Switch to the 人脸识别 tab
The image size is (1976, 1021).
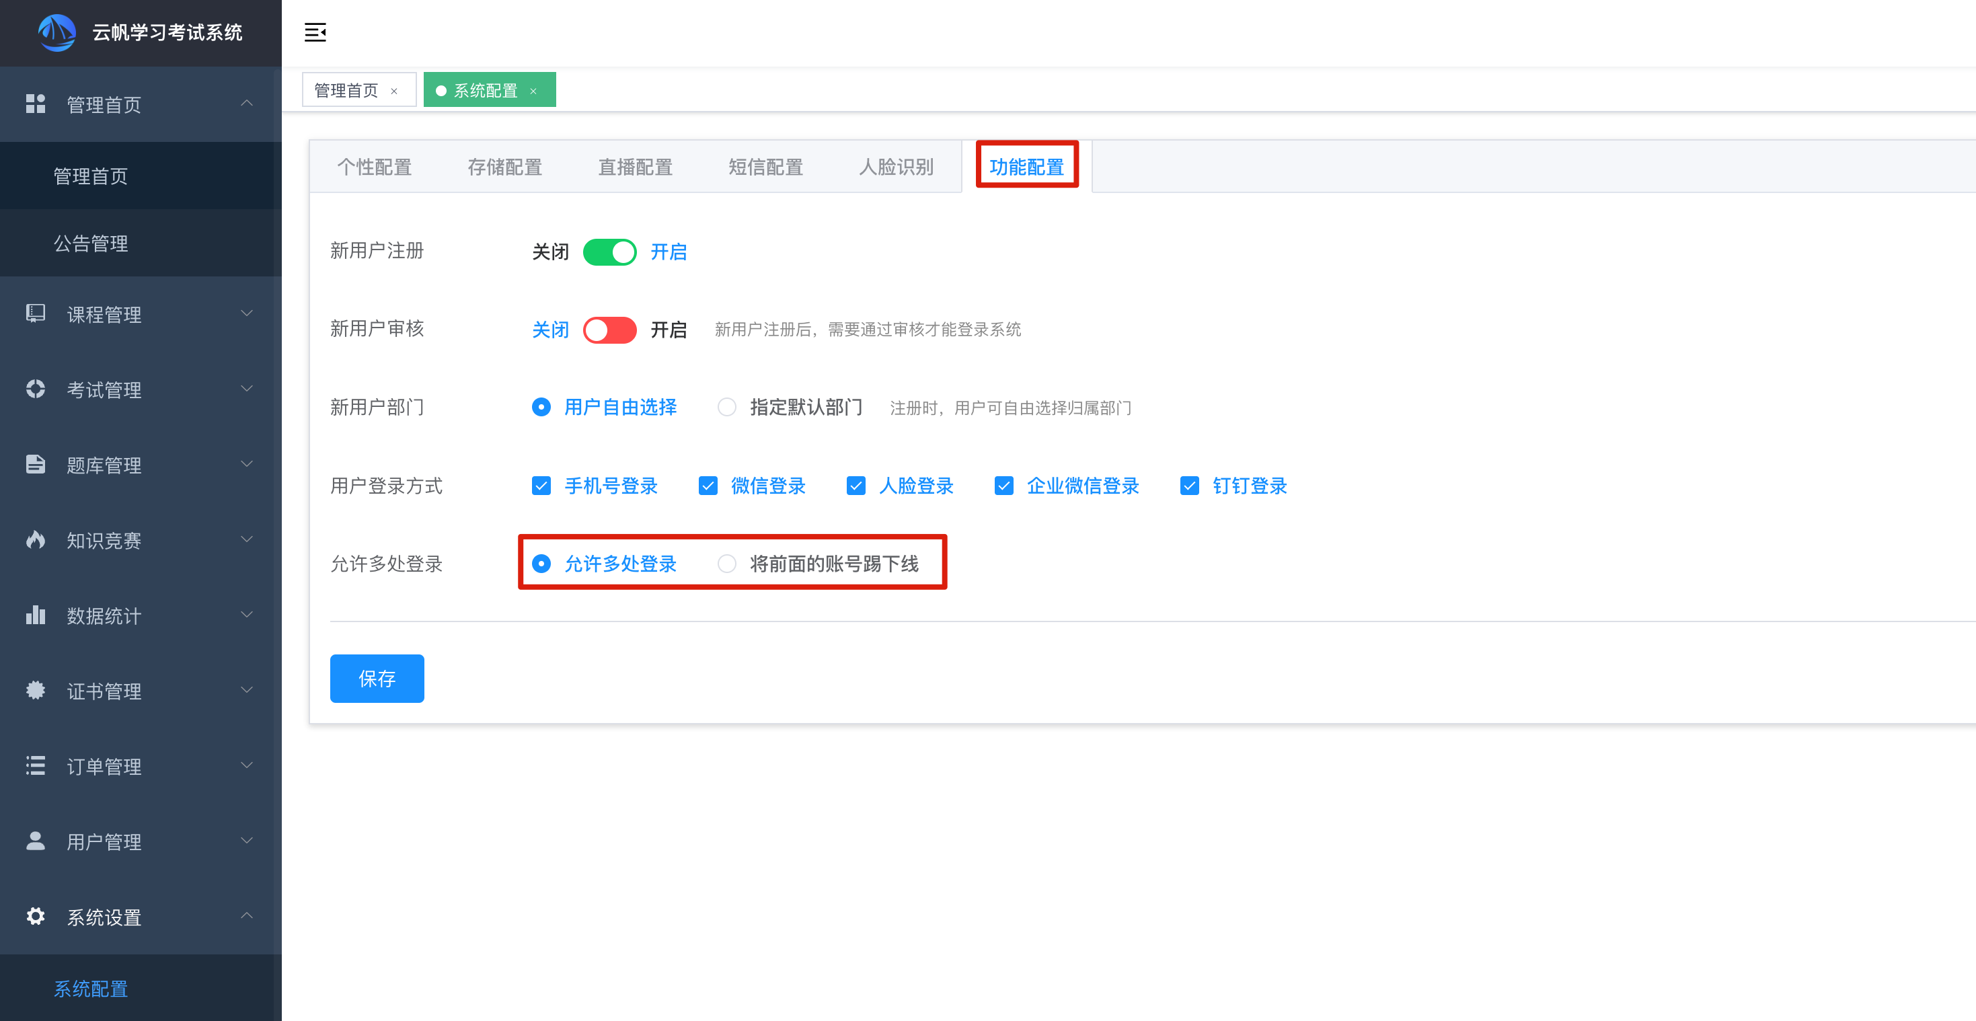click(x=897, y=166)
